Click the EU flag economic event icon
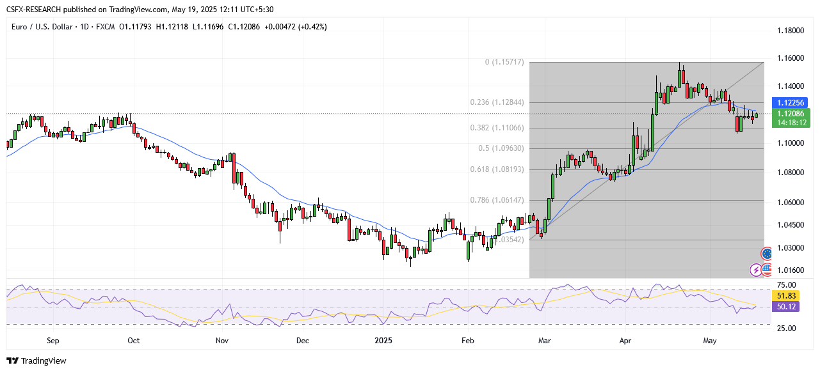The image size is (820, 372). point(767,254)
